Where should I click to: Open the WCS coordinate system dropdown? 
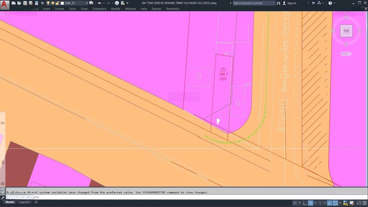[346, 54]
